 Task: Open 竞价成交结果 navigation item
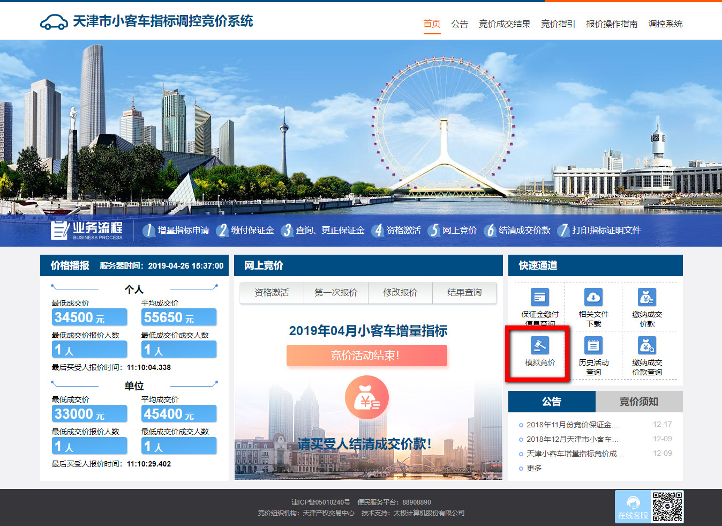pos(505,24)
